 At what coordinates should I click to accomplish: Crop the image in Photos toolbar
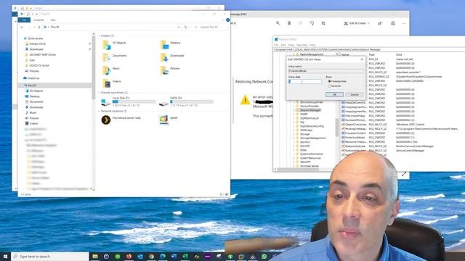[323, 23]
